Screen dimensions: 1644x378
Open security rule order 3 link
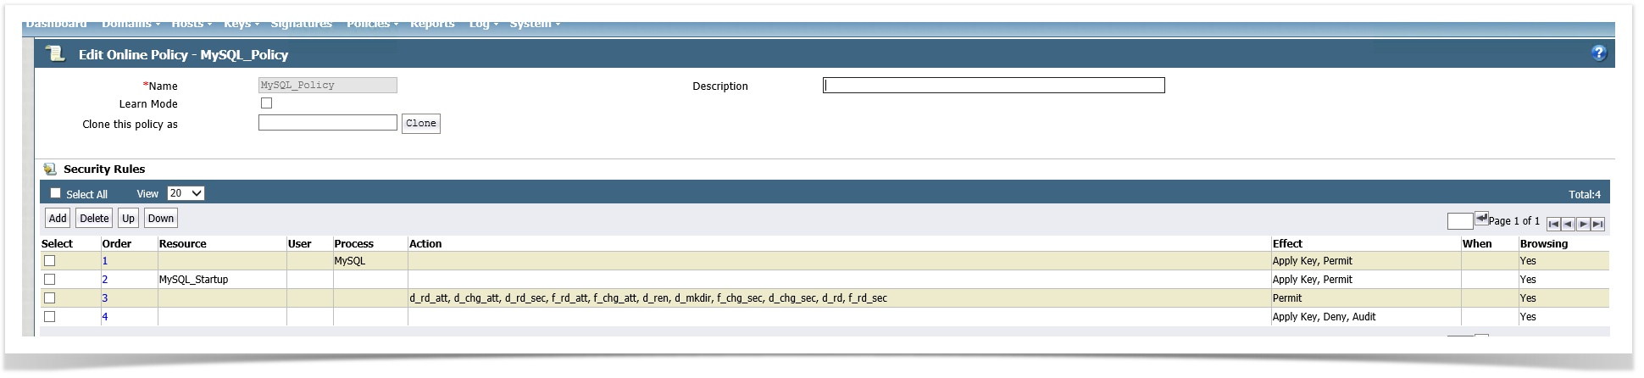tap(105, 298)
